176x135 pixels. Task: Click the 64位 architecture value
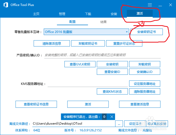(37, 130)
